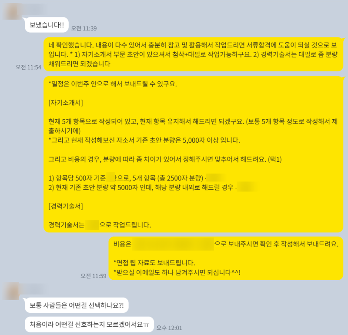Select option 1 '항목당 500자 기준' line

(x=137, y=178)
